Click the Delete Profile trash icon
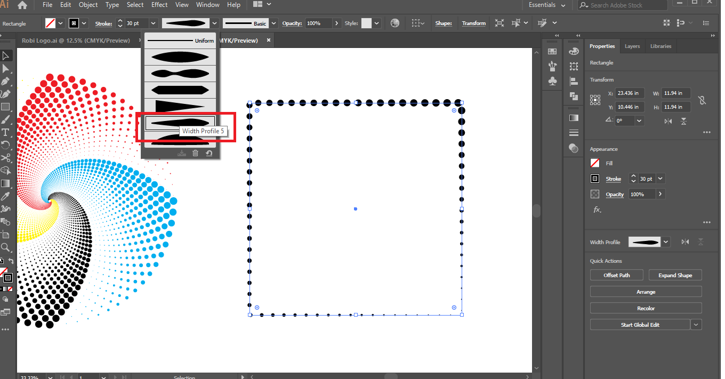The height and width of the screenshot is (379, 725). click(195, 153)
